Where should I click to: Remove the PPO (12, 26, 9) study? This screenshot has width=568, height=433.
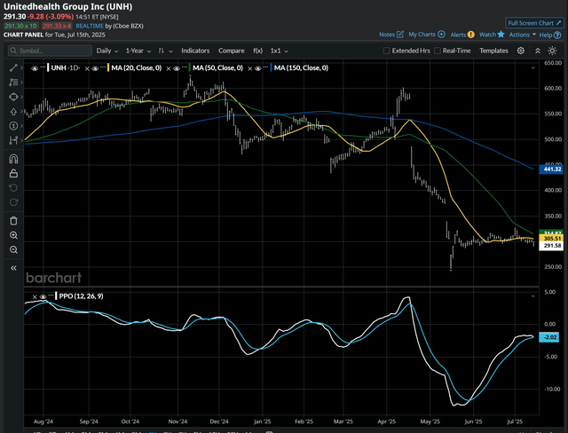[x=35, y=297]
